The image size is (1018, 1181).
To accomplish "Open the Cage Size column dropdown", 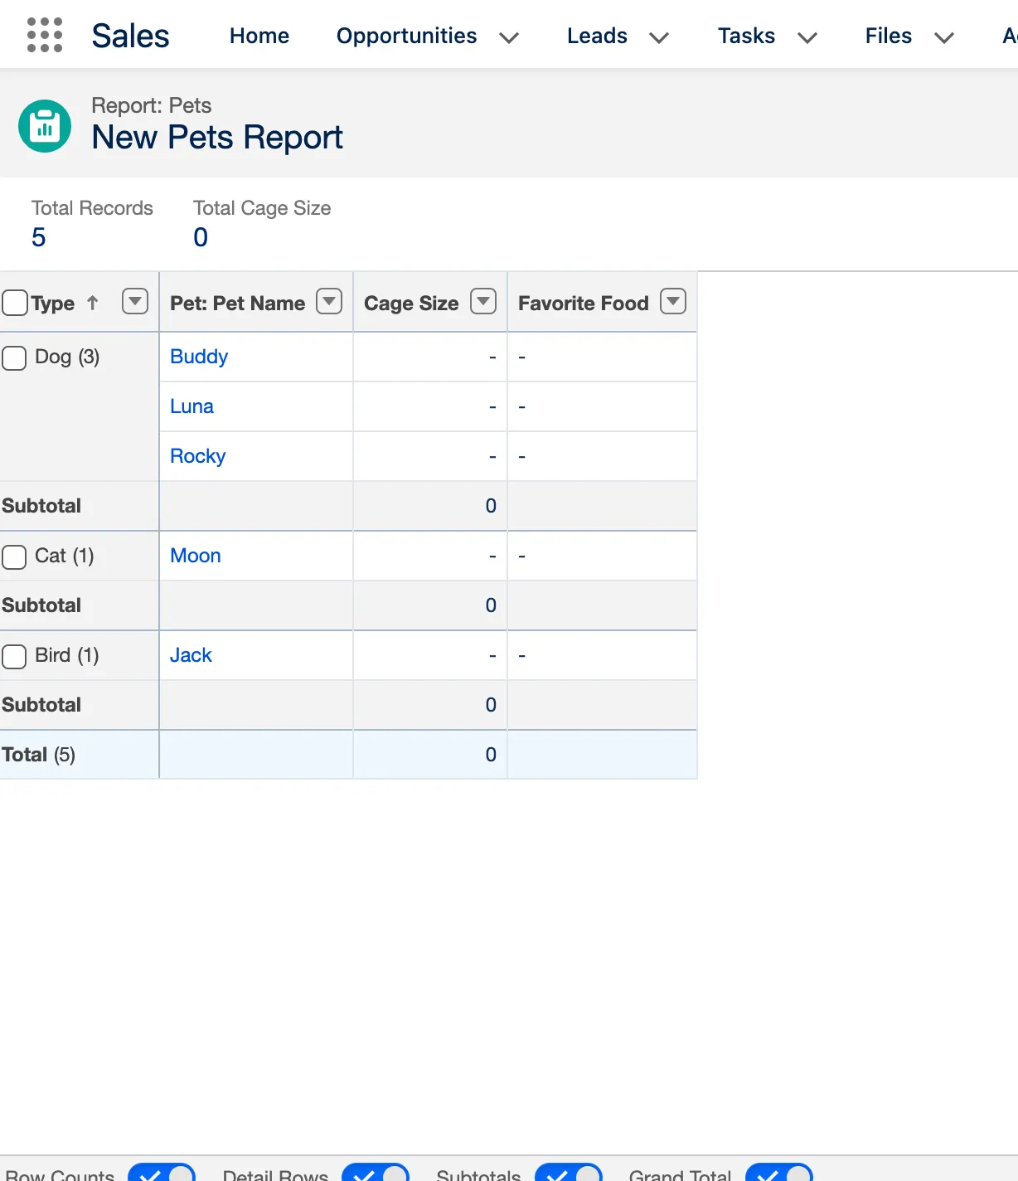I will (482, 302).
